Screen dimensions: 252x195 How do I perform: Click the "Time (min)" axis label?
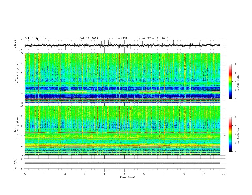[x=127, y=177]
